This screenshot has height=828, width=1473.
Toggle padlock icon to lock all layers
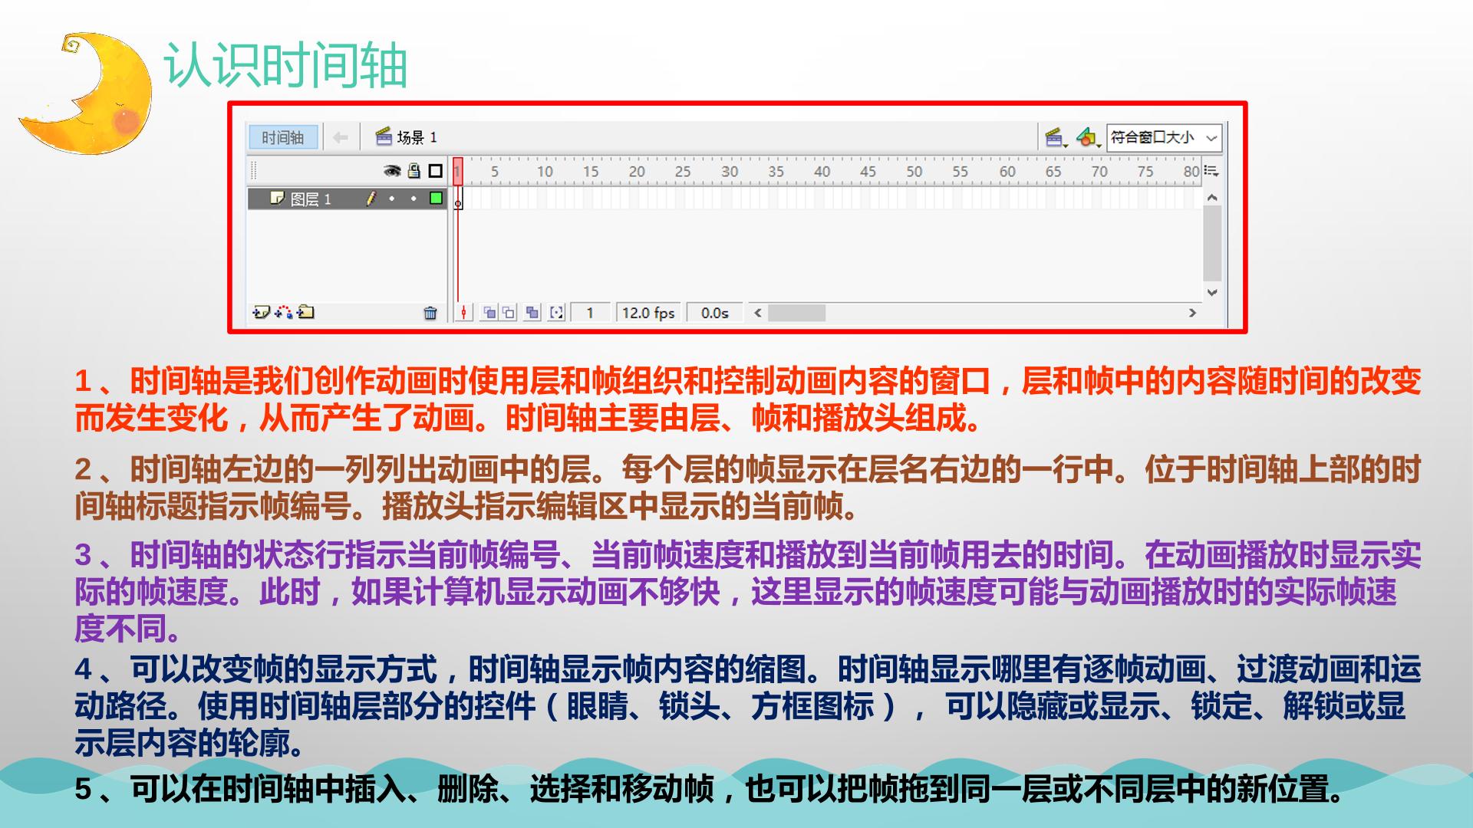[x=414, y=171]
